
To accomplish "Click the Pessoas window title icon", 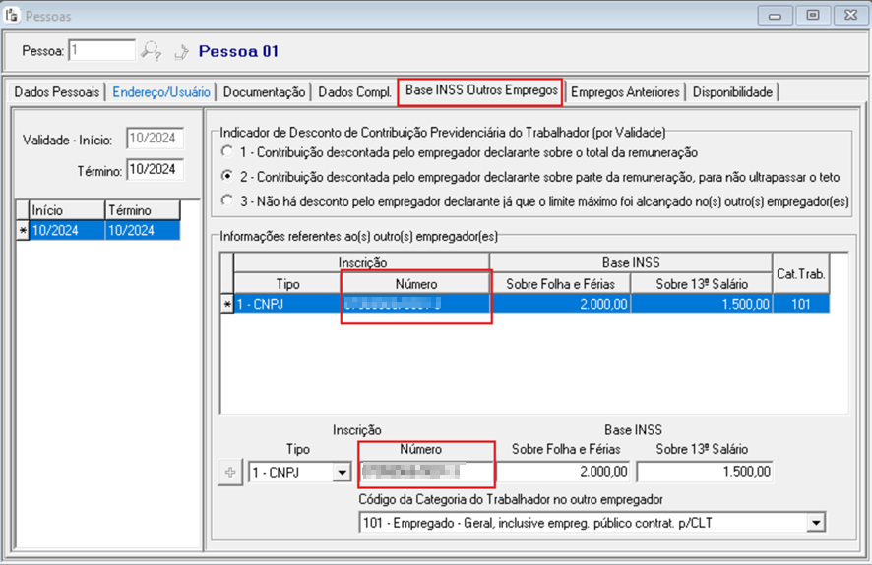I will 12,16.
